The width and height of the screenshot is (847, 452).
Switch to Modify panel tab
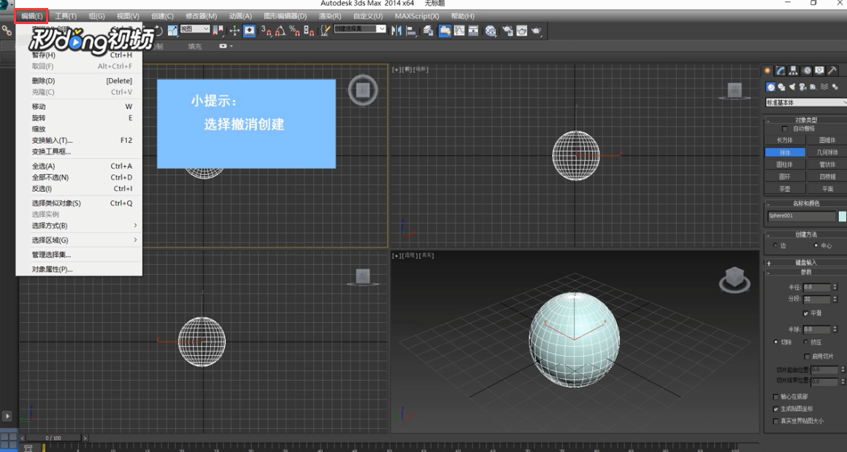click(x=781, y=71)
